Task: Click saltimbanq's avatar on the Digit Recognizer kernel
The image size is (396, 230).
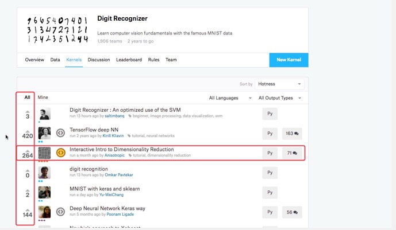Action: pos(44,114)
